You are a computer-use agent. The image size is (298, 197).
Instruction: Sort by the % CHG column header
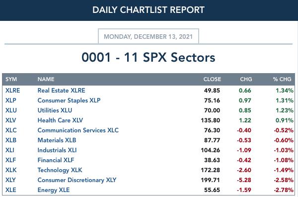[x=282, y=79]
